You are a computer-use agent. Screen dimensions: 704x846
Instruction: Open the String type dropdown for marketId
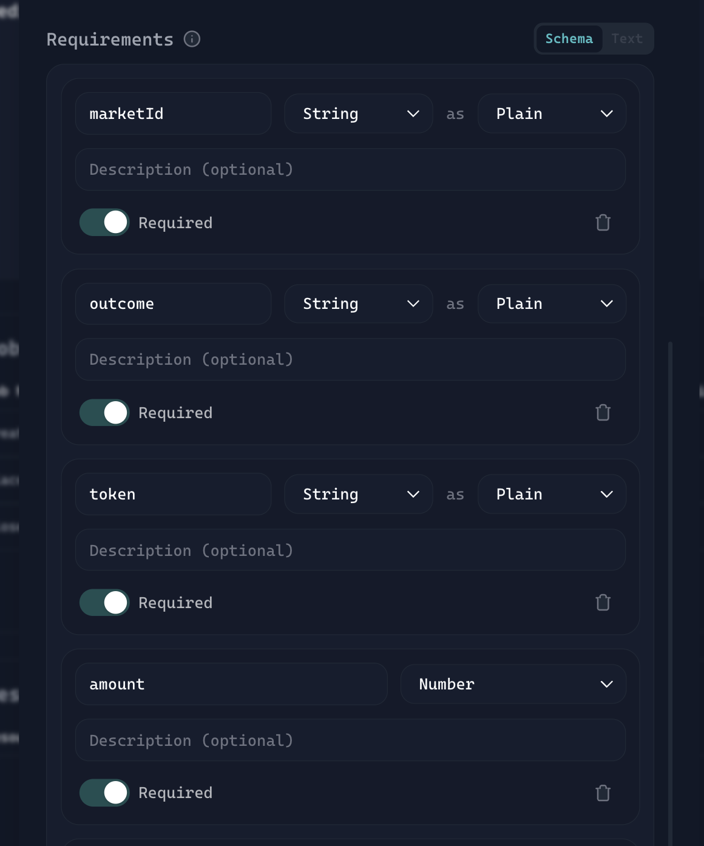[x=358, y=113]
